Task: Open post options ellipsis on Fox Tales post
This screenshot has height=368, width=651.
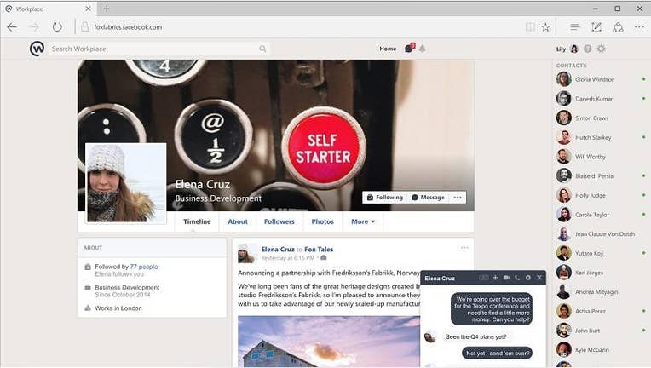Action: coord(464,248)
